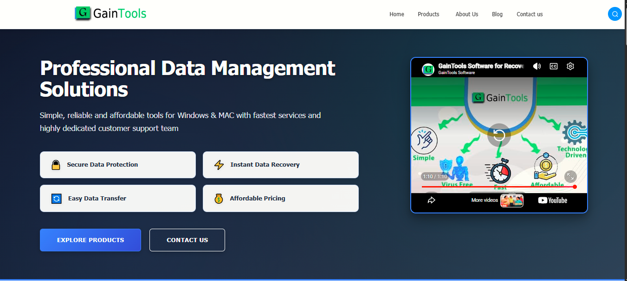The height and width of the screenshot is (281, 627).
Task: Click the blue search icon in header
Action: [x=614, y=14]
